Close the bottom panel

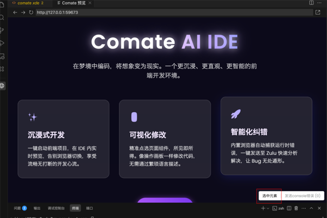tap(319, 208)
